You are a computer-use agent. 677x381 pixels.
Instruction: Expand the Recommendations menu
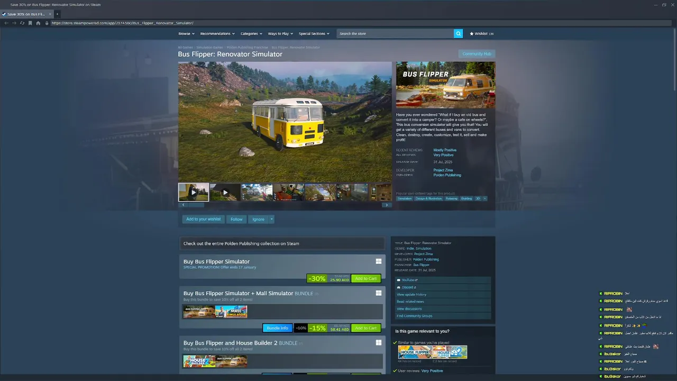(217, 33)
